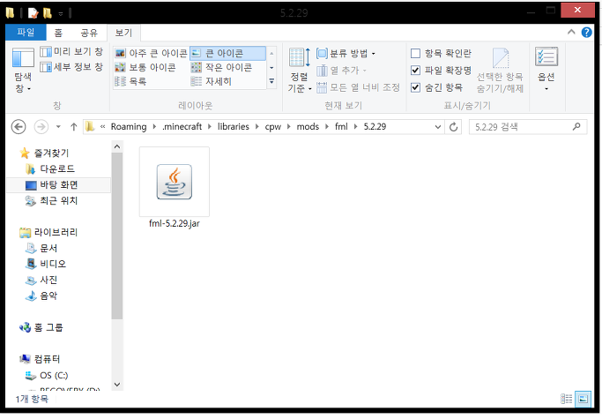Click Hide selected items (선택한 항목 숨기기/해제)

[x=500, y=71]
